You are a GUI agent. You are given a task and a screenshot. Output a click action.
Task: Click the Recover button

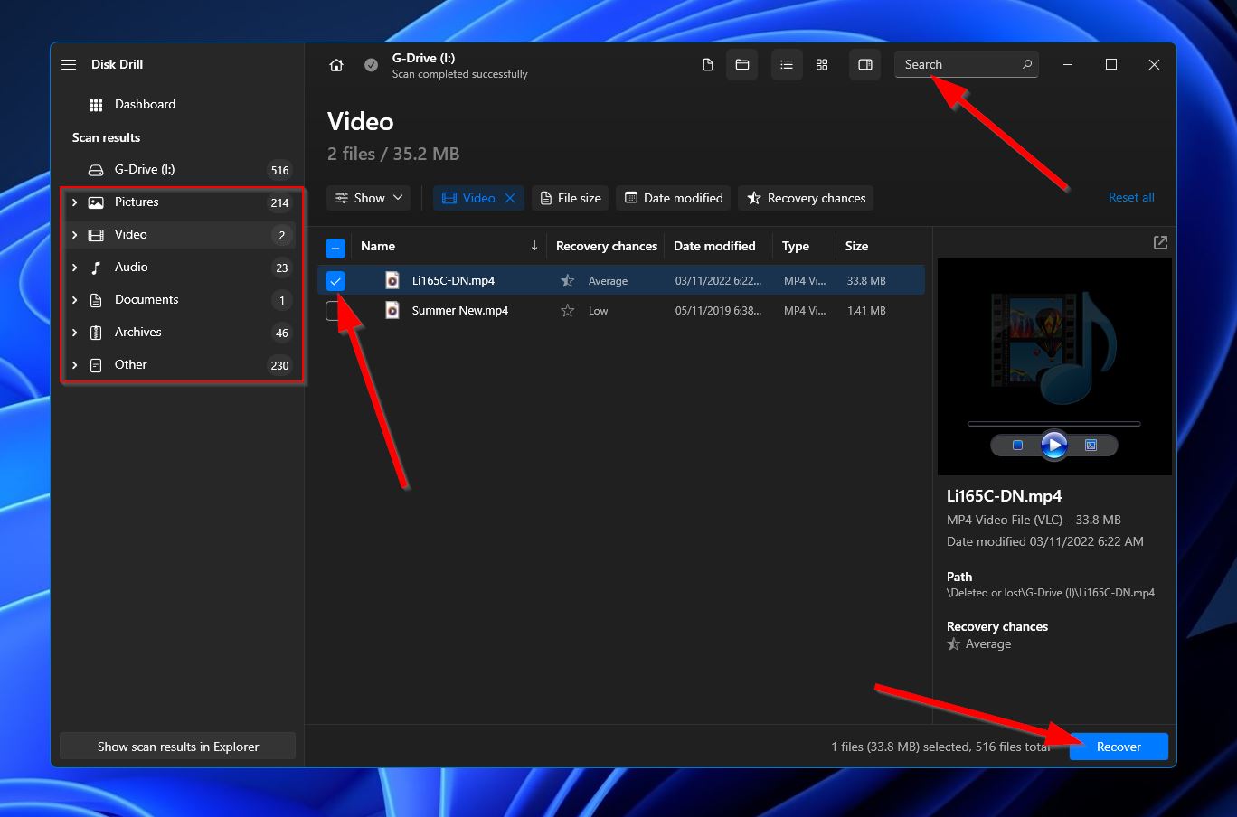click(x=1119, y=747)
